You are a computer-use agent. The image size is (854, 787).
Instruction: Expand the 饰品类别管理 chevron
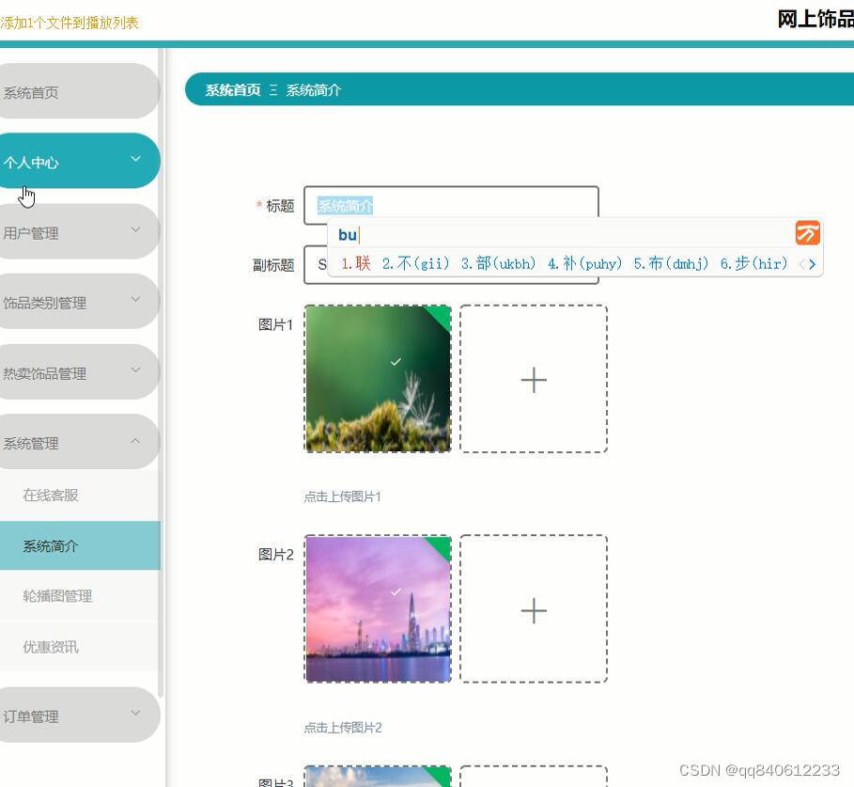pos(135,299)
